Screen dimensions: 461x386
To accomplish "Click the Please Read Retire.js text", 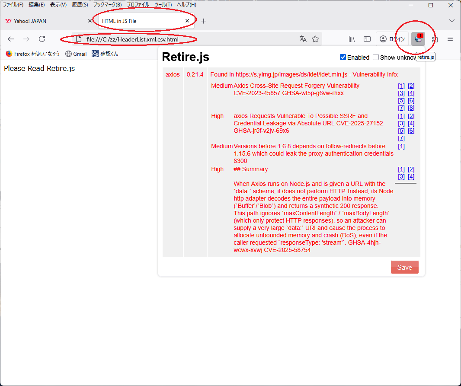I will tap(39, 68).
